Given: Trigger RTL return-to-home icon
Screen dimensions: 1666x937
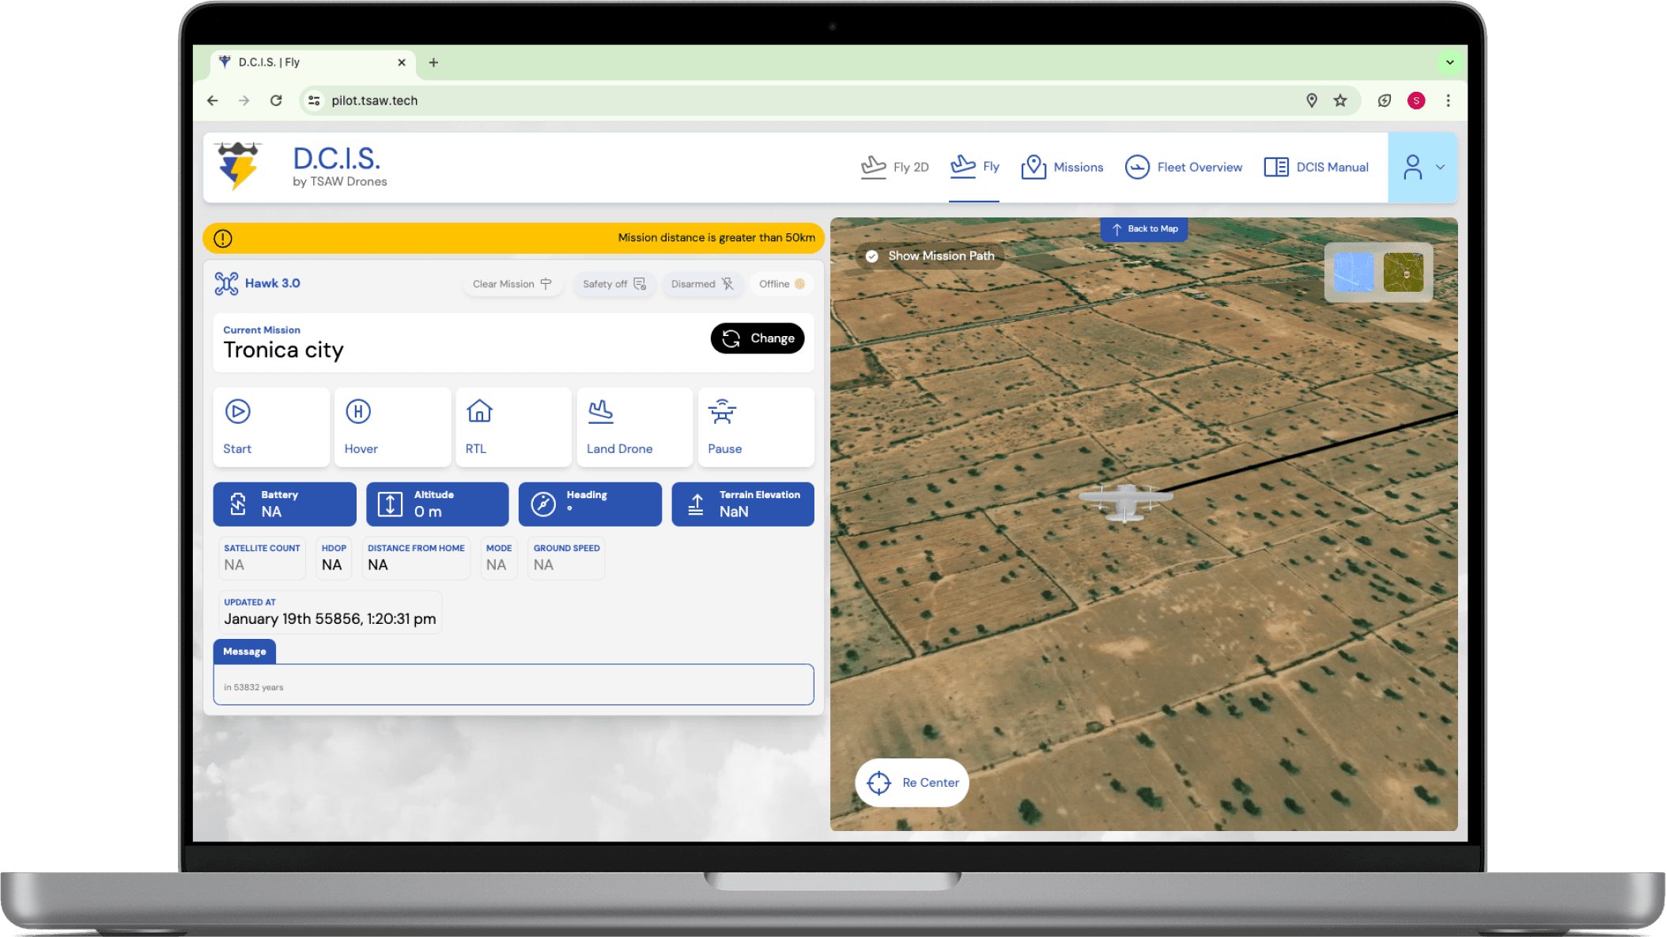Looking at the screenshot, I should pyautogui.click(x=479, y=411).
